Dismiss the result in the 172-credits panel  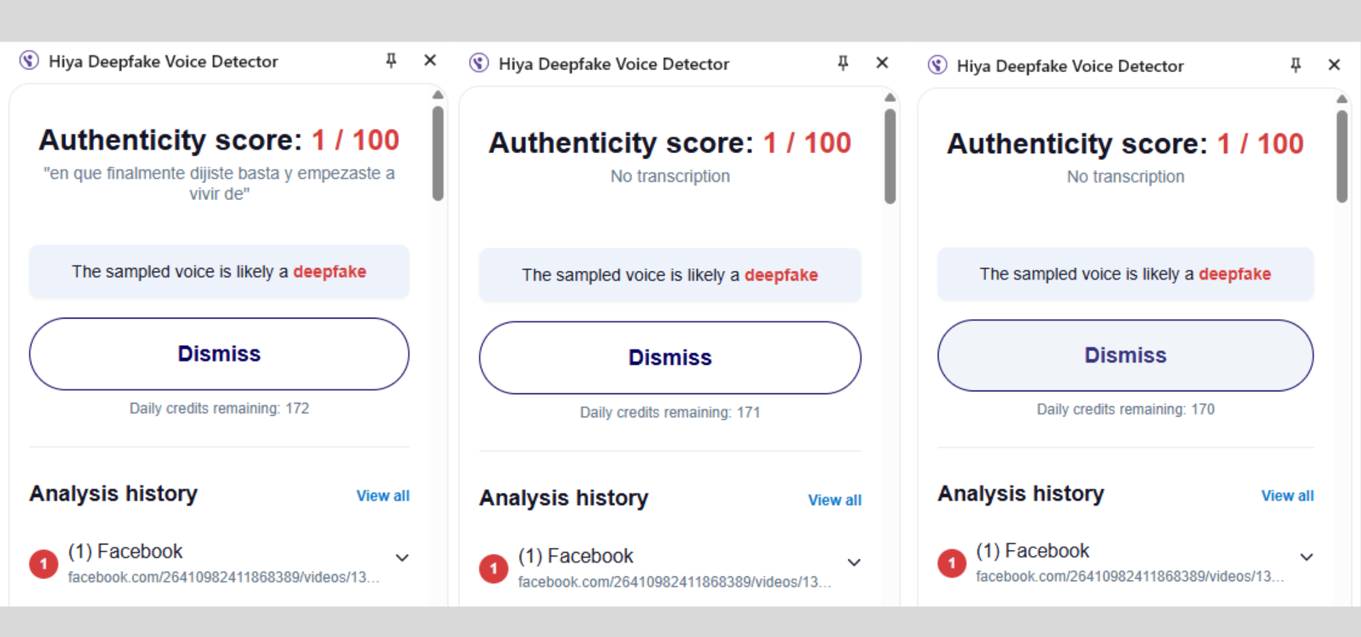click(x=219, y=354)
